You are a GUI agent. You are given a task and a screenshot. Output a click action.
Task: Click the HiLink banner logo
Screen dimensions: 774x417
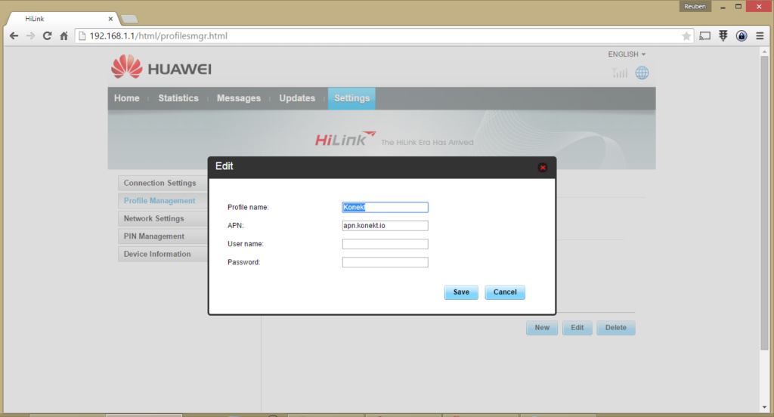pyautogui.click(x=345, y=140)
